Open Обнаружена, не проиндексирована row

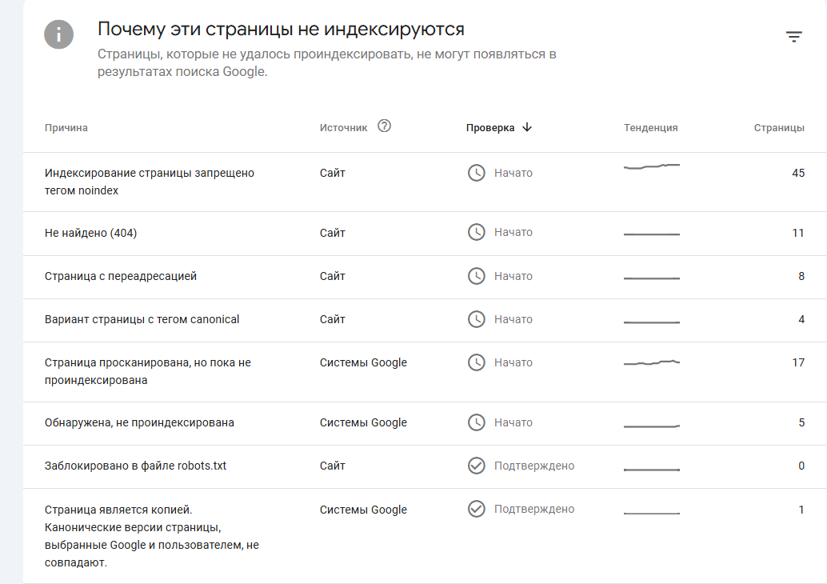click(x=139, y=422)
